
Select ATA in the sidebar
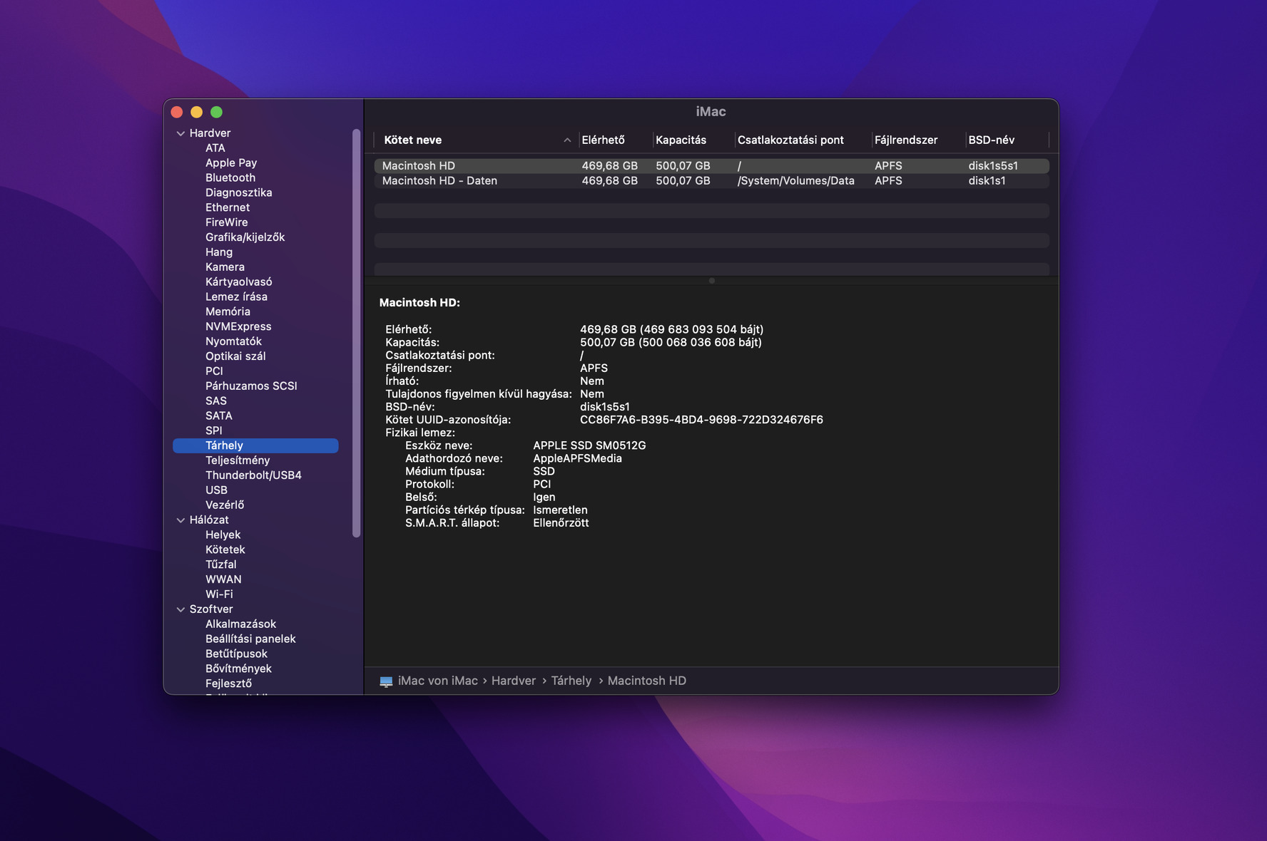tap(215, 148)
